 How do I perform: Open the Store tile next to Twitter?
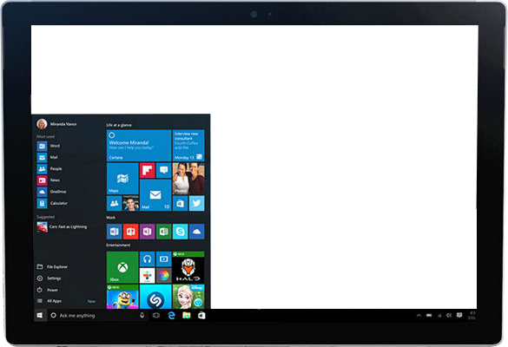pos(180,203)
